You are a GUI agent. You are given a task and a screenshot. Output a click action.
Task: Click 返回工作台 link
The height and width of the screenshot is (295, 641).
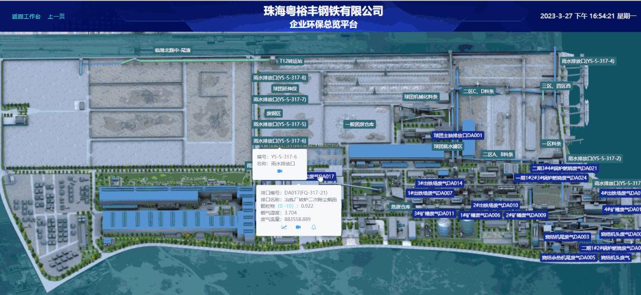point(26,17)
